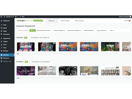Image resolution: width=132 pixels, height=99 pixels.
Task: Click the Posts pin icon
Action: 1,25
